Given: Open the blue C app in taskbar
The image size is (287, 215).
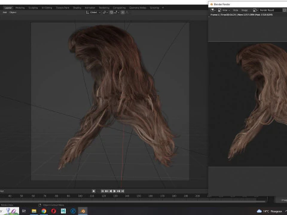Looking at the screenshot, I should coord(73,211).
